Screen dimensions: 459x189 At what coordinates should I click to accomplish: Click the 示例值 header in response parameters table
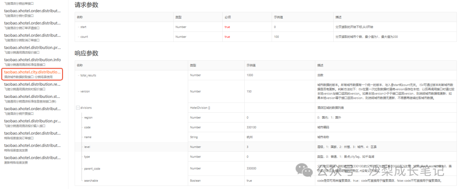point(252,65)
